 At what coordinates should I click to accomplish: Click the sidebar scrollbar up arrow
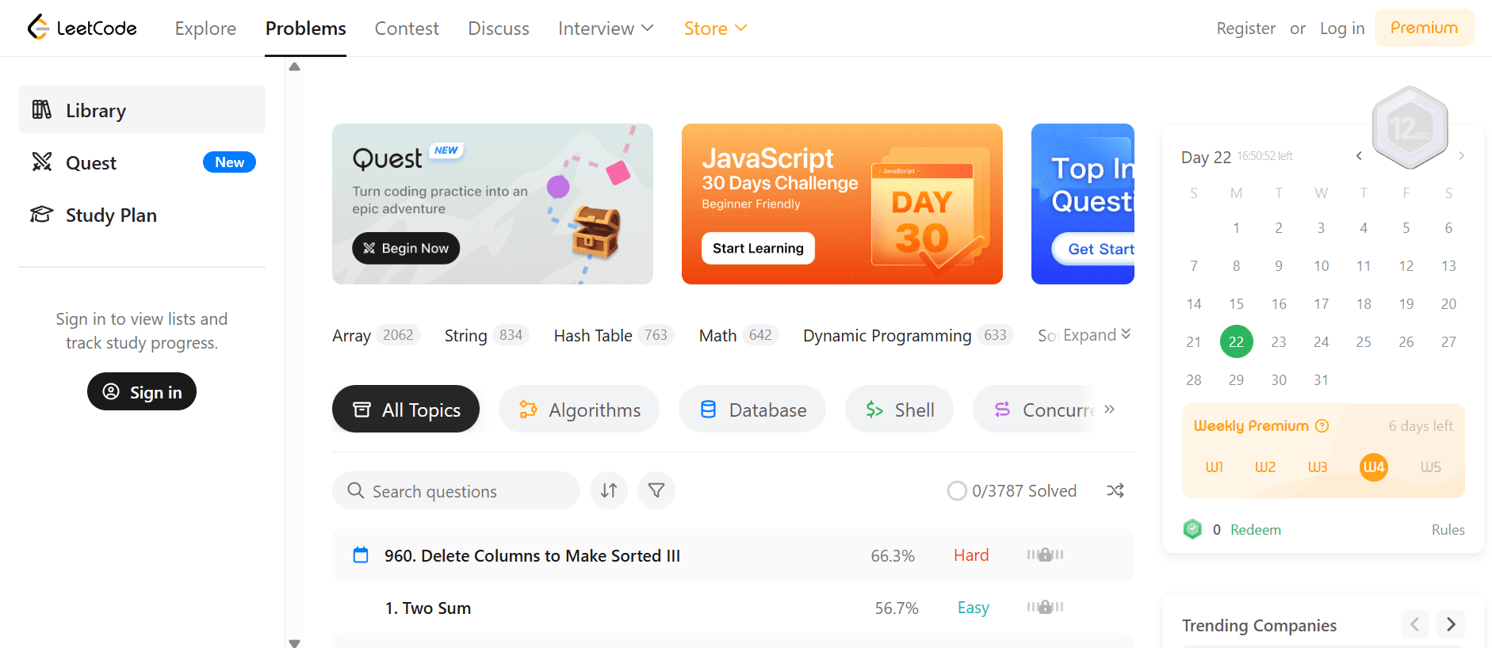[294, 67]
